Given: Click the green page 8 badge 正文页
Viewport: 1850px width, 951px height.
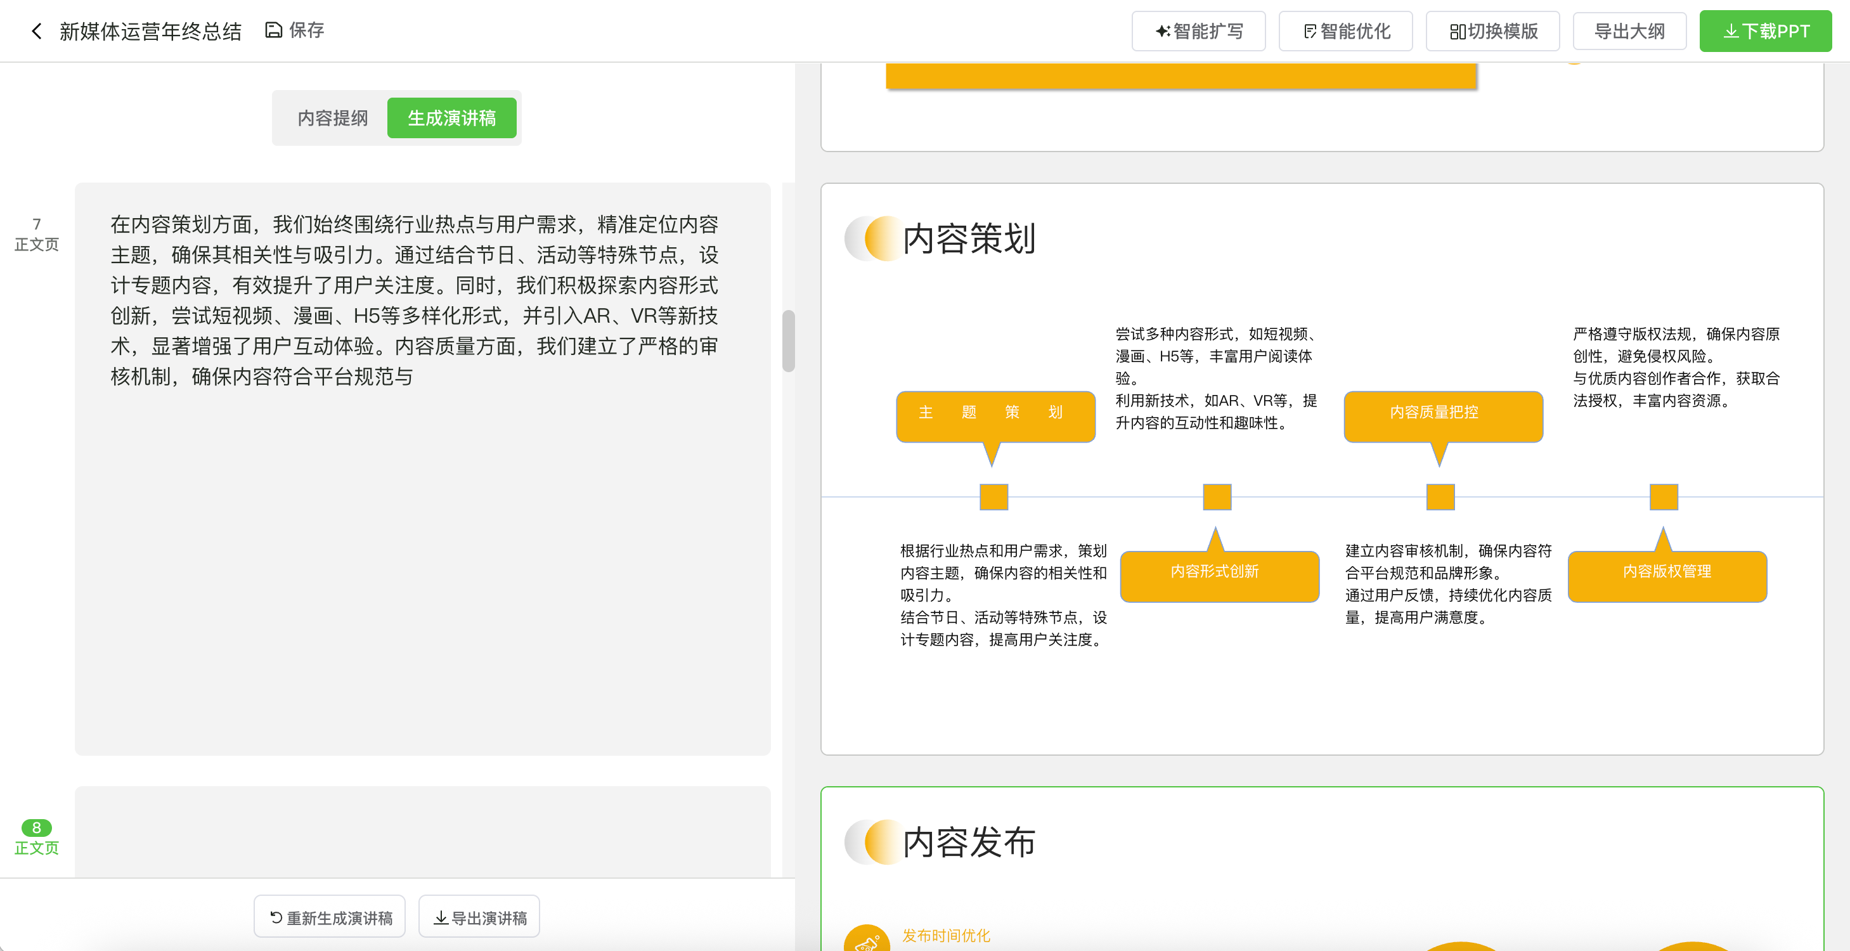Looking at the screenshot, I should coord(37,827).
